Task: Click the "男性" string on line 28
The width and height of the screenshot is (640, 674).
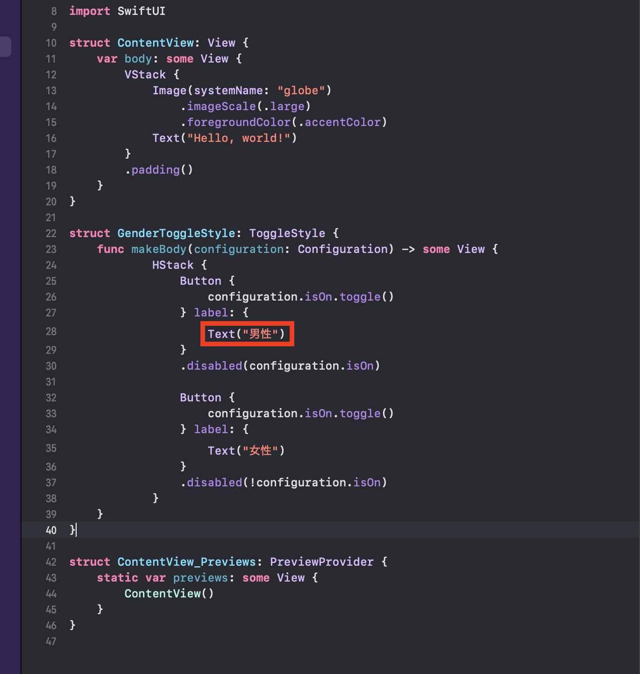Action: point(261,334)
